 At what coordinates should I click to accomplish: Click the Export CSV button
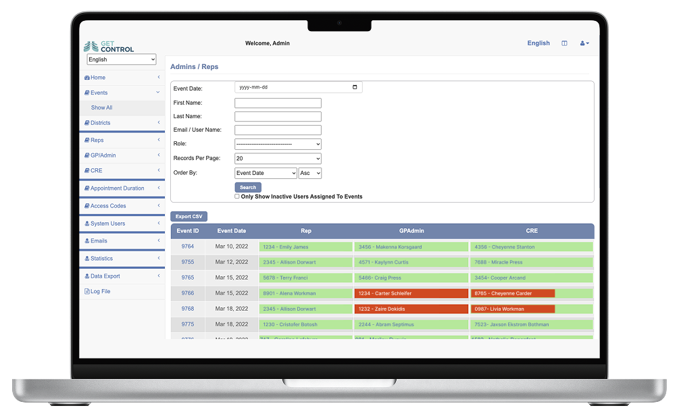[188, 217]
